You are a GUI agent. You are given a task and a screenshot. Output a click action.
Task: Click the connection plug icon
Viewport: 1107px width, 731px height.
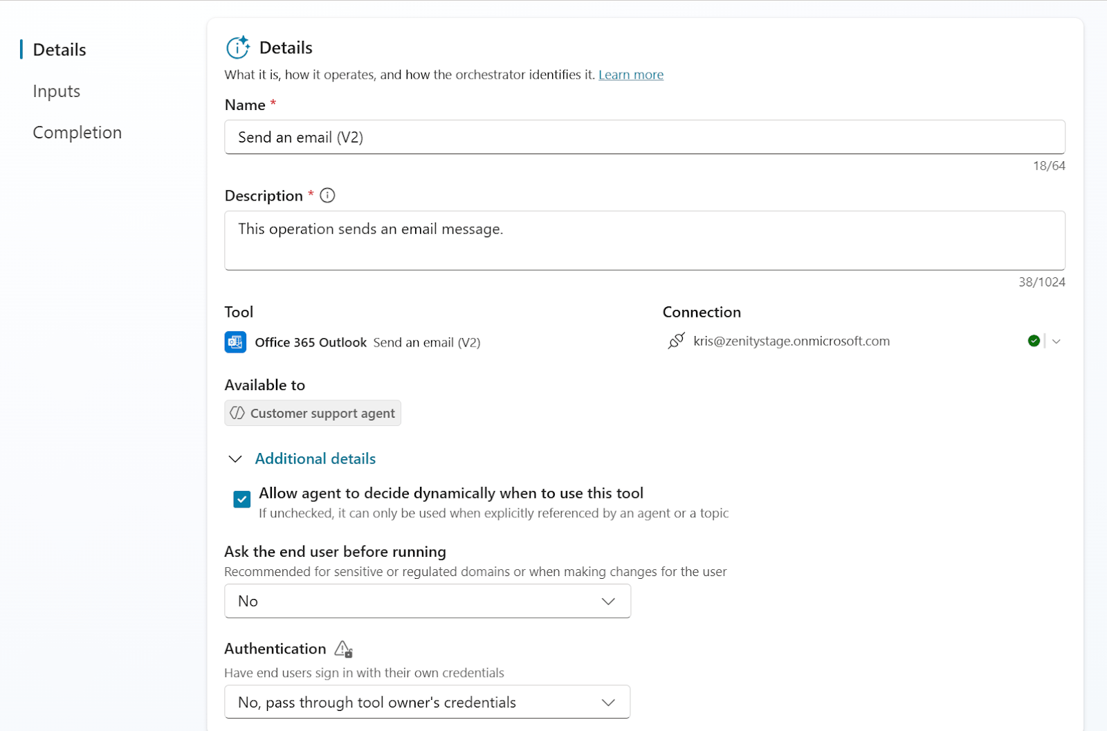tap(676, 341)
